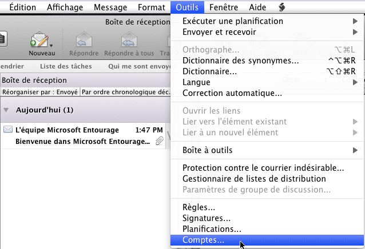Click the Nouveau message icon
The width and height of the screenshot is (365, 249).
coord(39,39)
